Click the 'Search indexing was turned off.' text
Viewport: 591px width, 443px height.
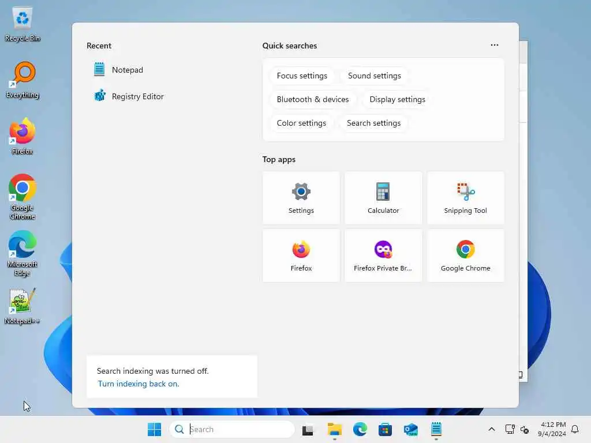[x=152, y=371]
